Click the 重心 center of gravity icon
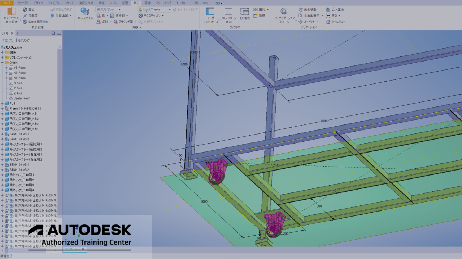 coord(25,10)
